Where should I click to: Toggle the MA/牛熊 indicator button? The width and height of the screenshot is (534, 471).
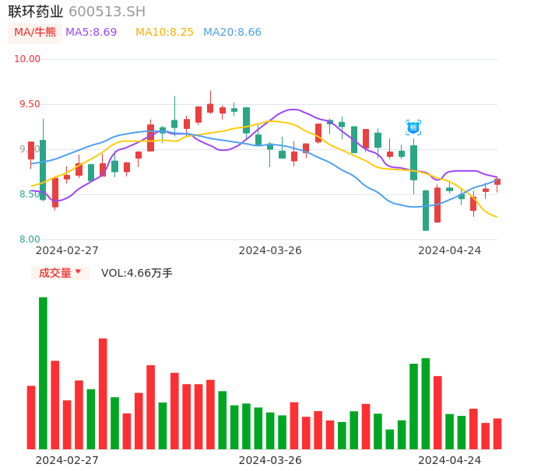pyautogui.click(x=35, y=33)
